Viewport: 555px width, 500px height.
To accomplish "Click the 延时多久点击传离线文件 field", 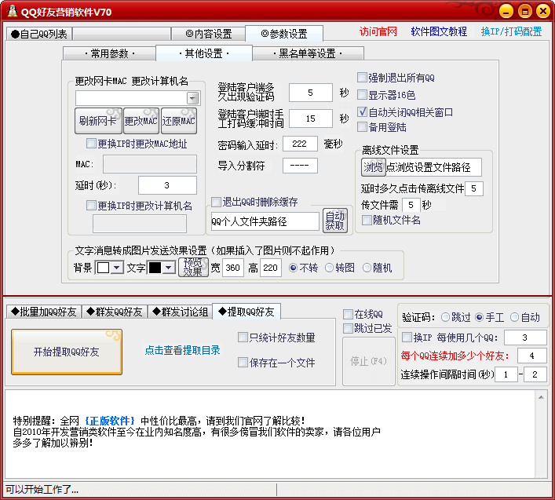I will click(x=473, y=188).
